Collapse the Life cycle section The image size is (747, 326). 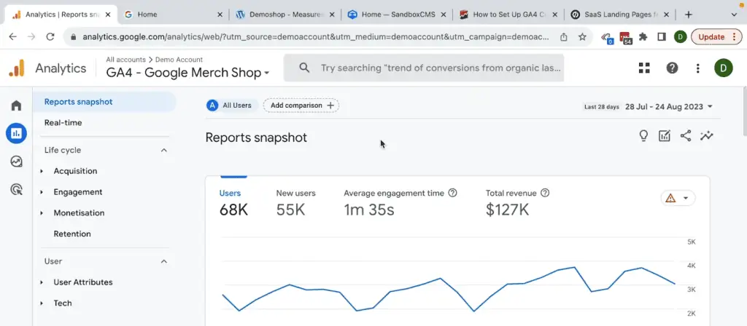click(163, 150)
